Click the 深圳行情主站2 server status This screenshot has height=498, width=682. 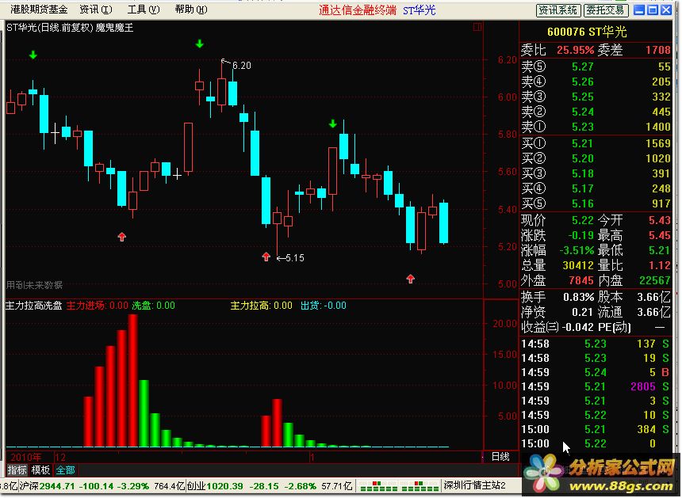tap(475, 485)
